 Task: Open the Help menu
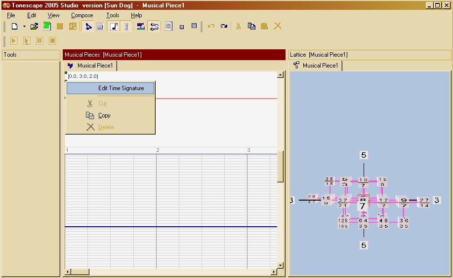tap(136, 15)
